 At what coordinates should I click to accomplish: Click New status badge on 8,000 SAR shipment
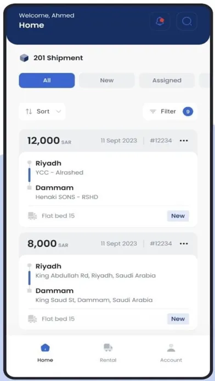[178, 319]
